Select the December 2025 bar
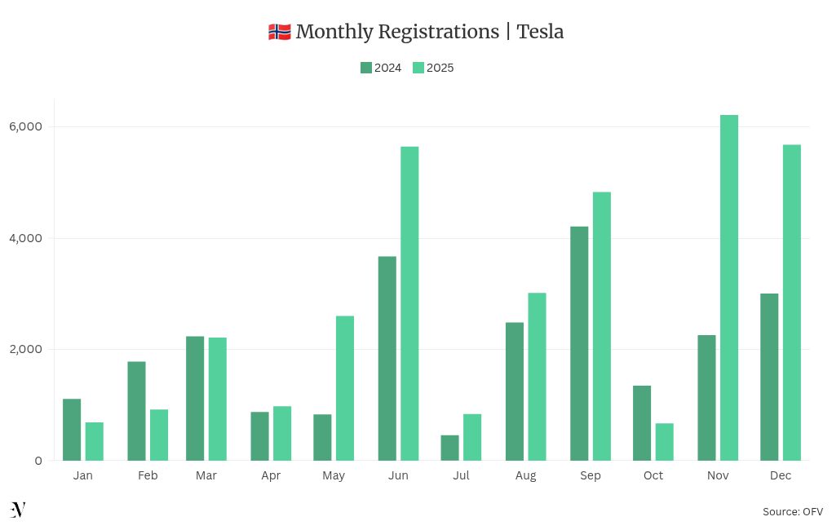This screenshot has width=832, height=530. 792,303
